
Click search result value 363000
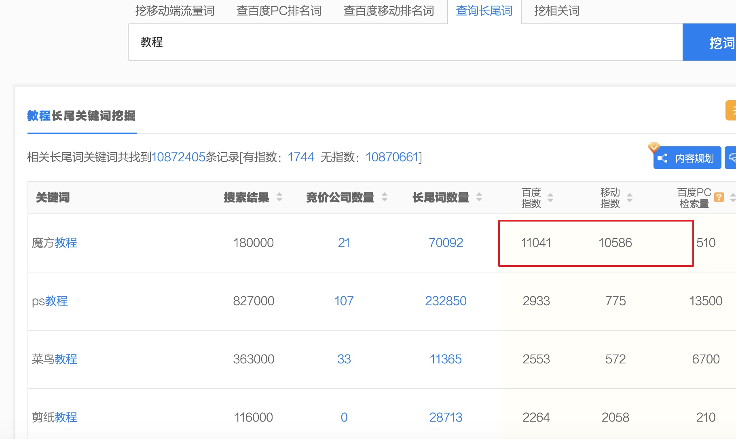tap(254, 359)
